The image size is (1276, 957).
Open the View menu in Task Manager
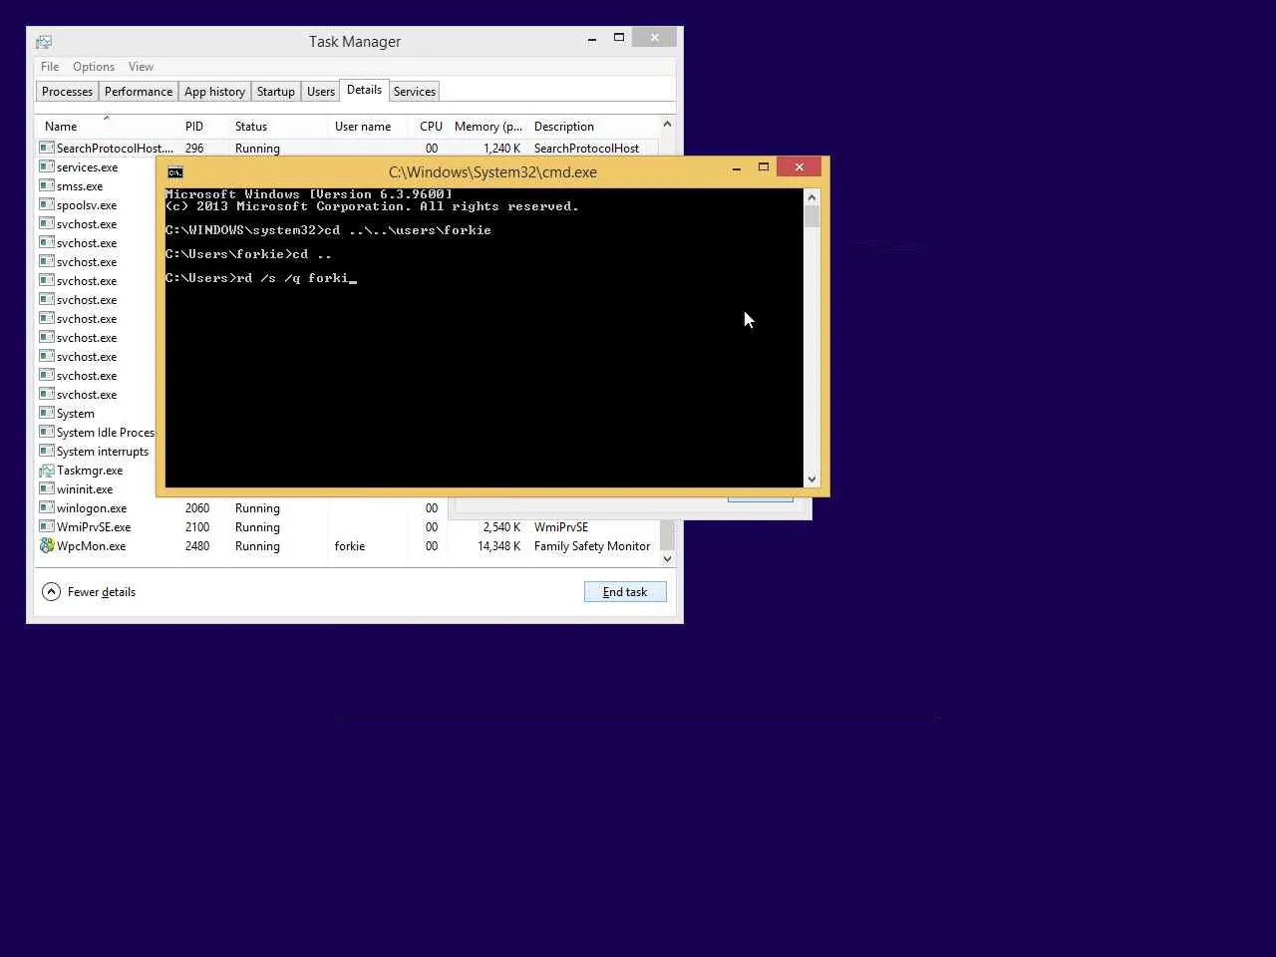[141, 67]
